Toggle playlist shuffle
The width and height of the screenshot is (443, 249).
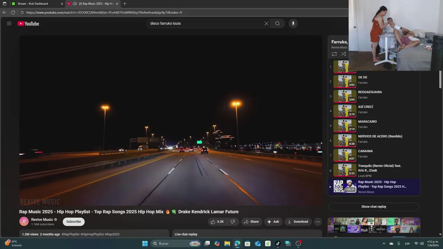tap(344, 54)
